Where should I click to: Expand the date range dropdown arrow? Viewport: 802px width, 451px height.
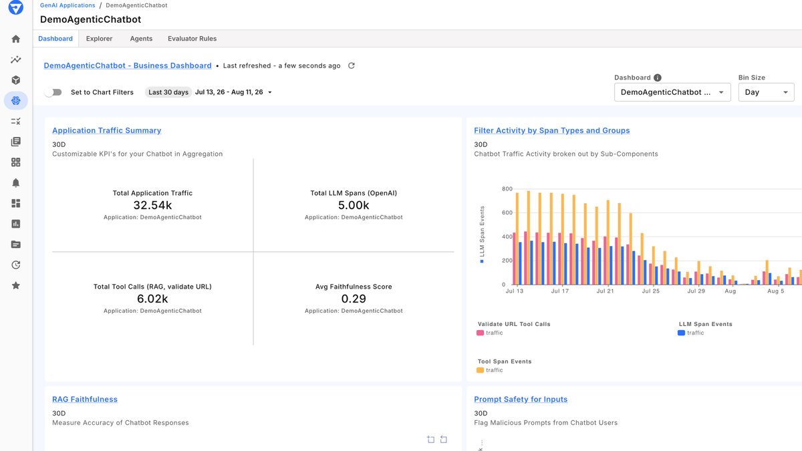(x=270, y=92)
